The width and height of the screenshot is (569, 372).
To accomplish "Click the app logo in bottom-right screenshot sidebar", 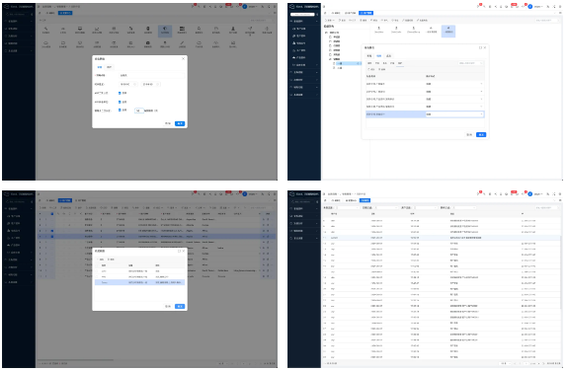I will pos(291,194).
